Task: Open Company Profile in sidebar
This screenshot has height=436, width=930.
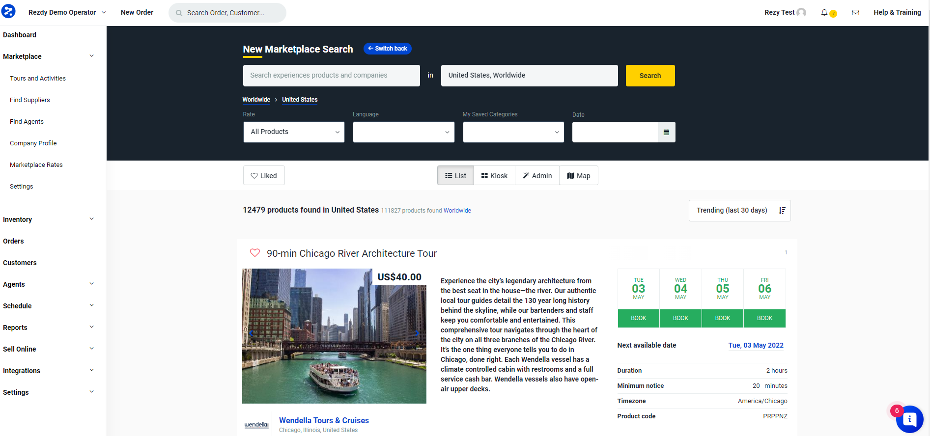Action: (33, 143)
